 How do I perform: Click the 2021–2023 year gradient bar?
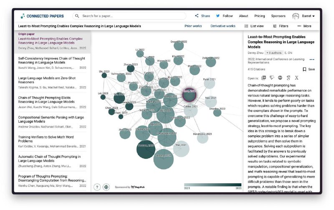(213, 184)
